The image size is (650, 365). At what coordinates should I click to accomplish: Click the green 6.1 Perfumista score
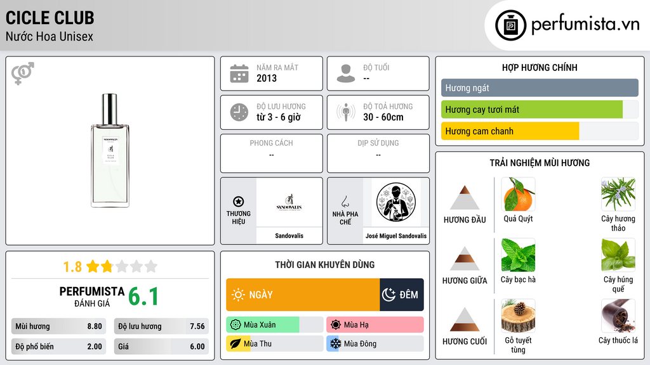pos(143,297)
